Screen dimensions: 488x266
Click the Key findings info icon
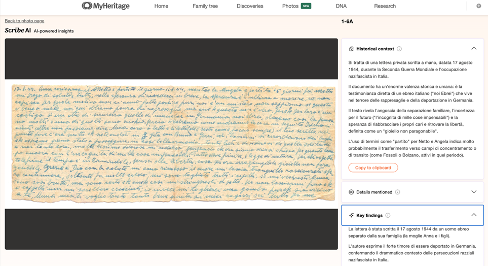point(388,215)
